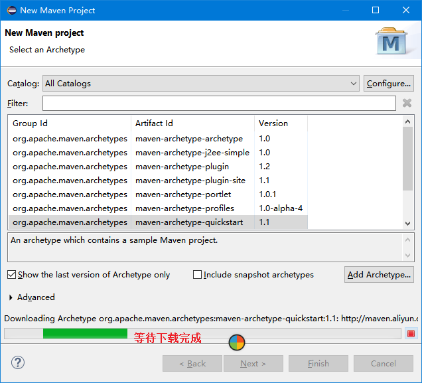This screenshot has width=422, height=383.
Task: Sort by Version column header
Action: [x=281, y=123]
